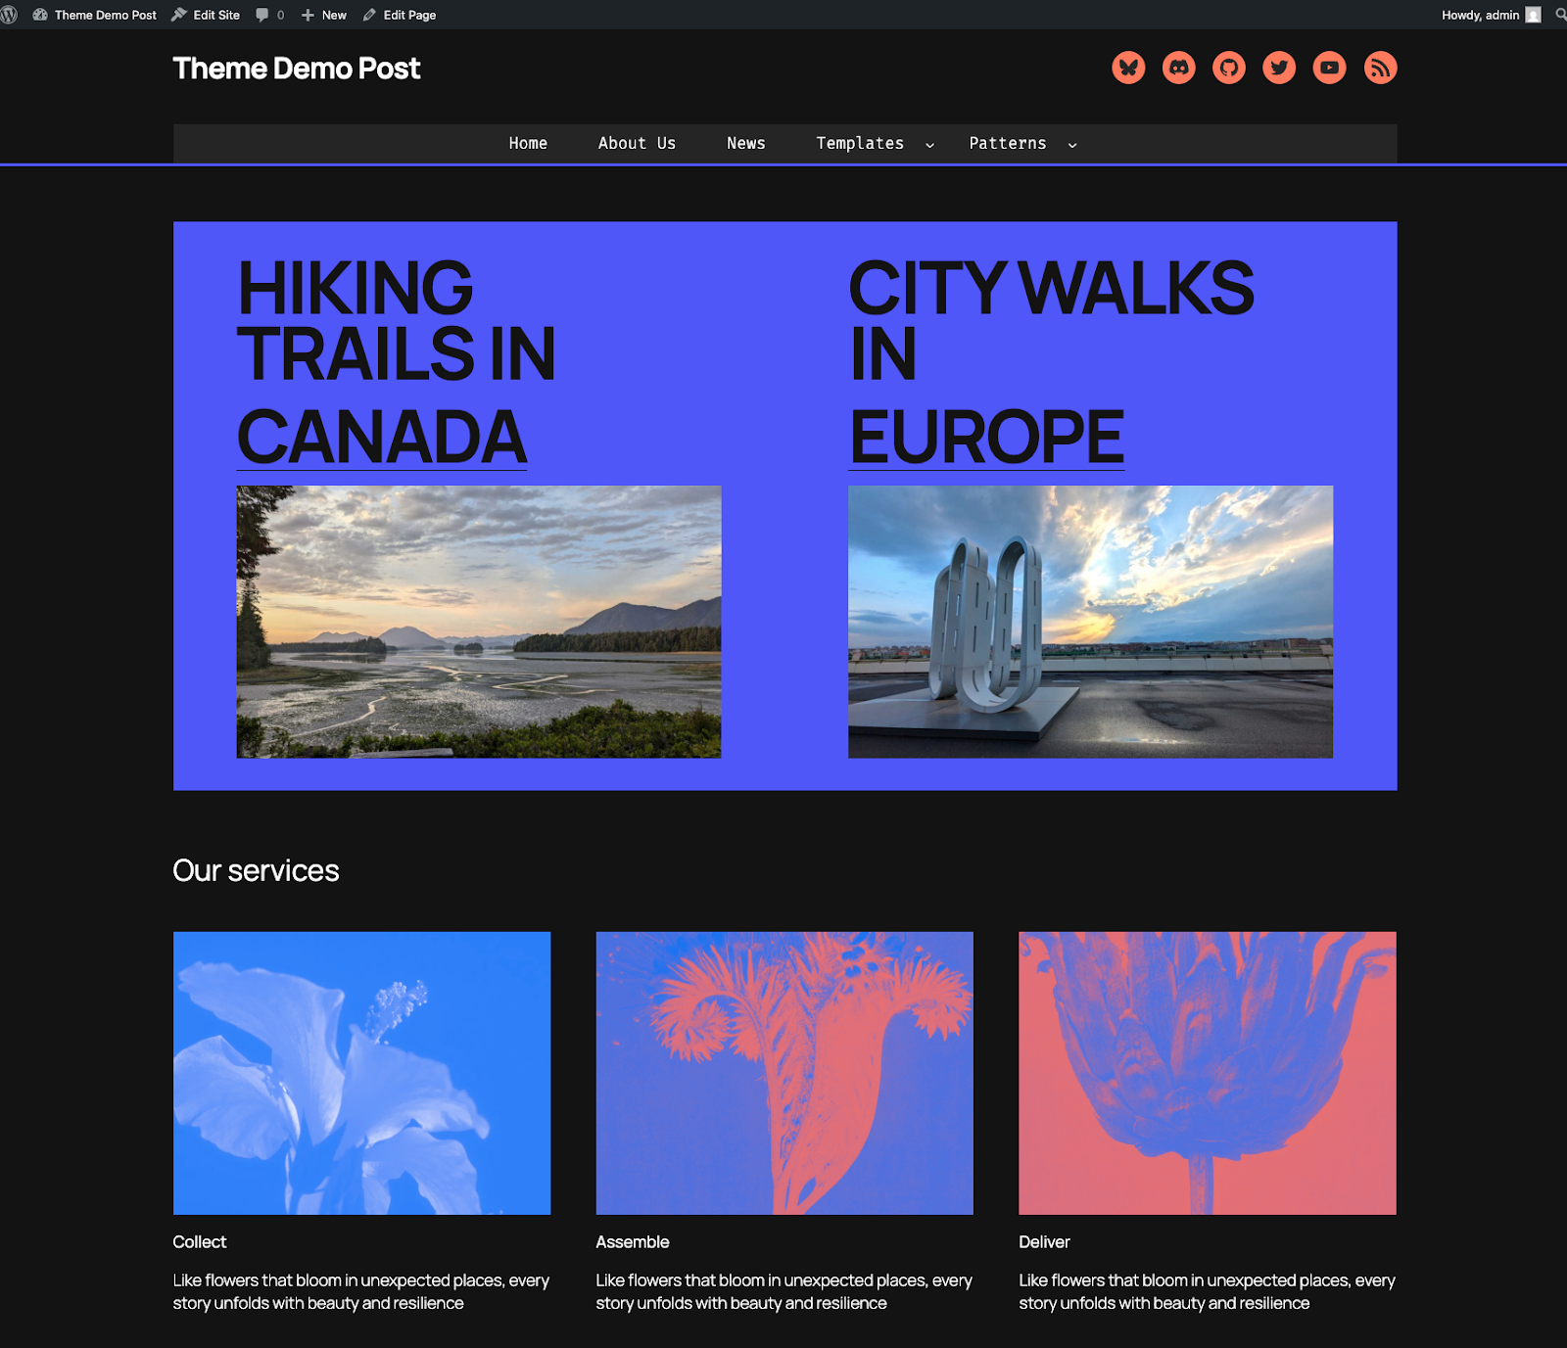Screen dimensions: 1567x1348
Task: Expand the Templates submenu chevron
Action: coord(929,144)
